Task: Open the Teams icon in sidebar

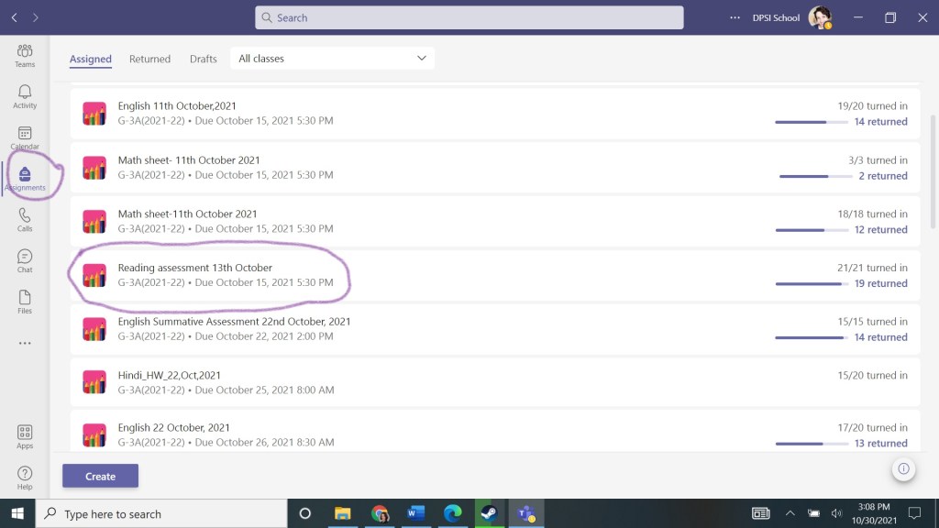Action: coord(25,55)
